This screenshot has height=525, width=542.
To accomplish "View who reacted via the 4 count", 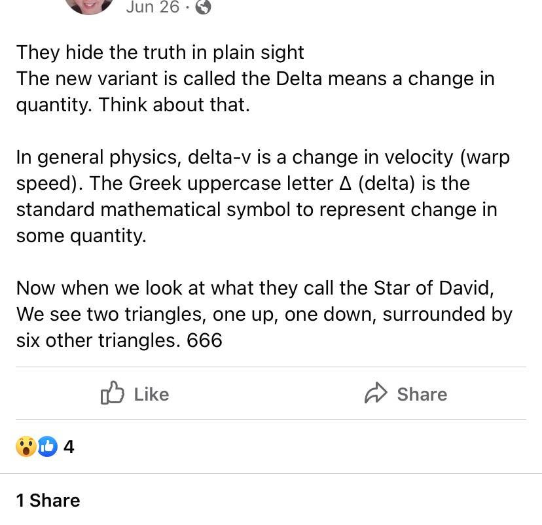I will (69, 447).
